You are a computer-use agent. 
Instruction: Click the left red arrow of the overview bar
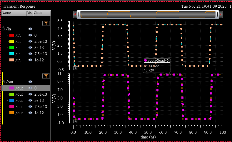(x=75, y=14)
